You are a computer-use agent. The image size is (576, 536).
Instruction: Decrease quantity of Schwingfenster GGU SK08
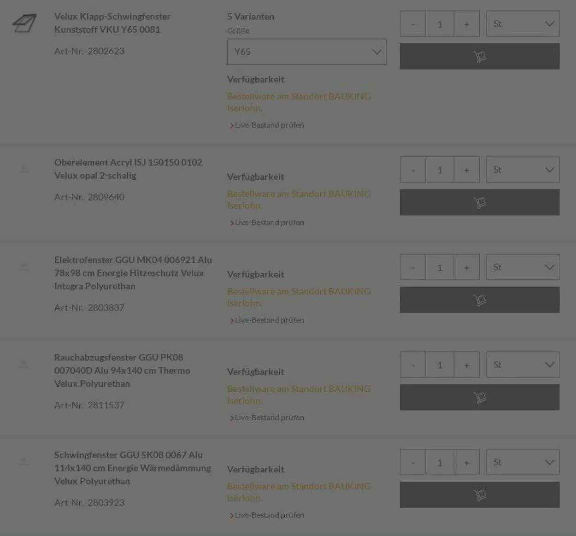tap(413, 462)
